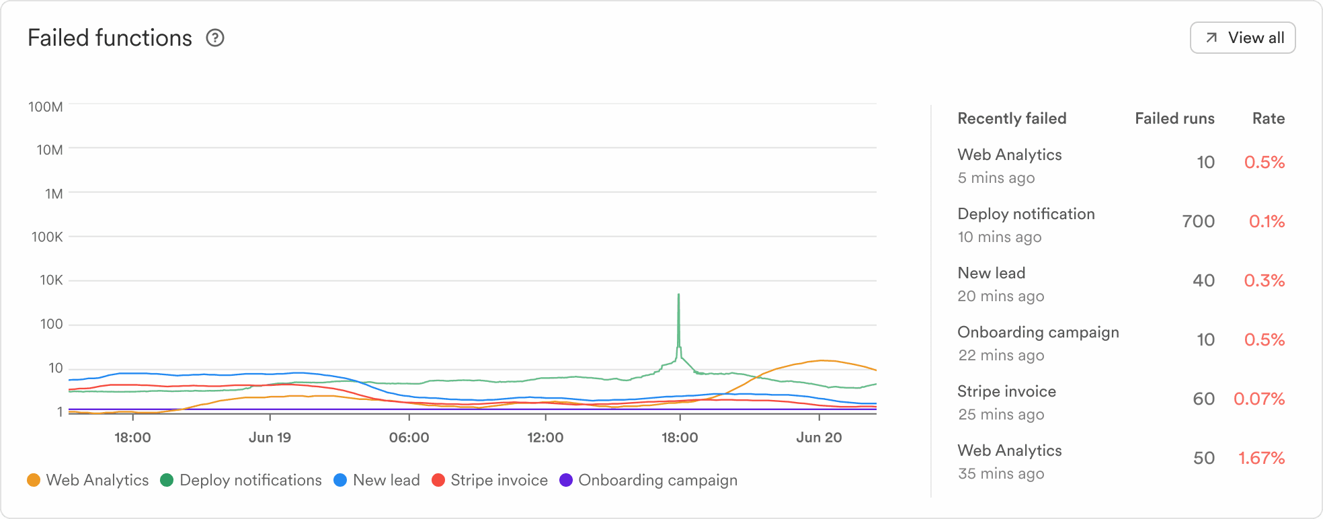Open the View all button

pos(1242,38)
